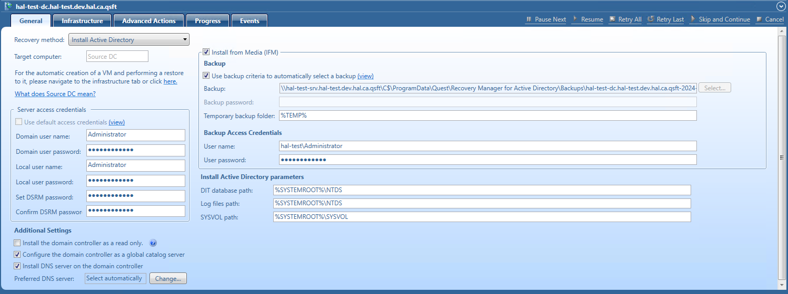The width and height of the screenshot is (788, 294).
Task: Click the Select... backup button
Action: point(715,88)
